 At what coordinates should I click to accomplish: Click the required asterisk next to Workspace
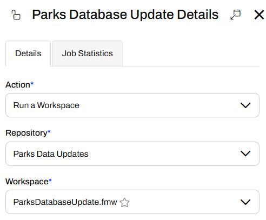click(x=50, y=180)
